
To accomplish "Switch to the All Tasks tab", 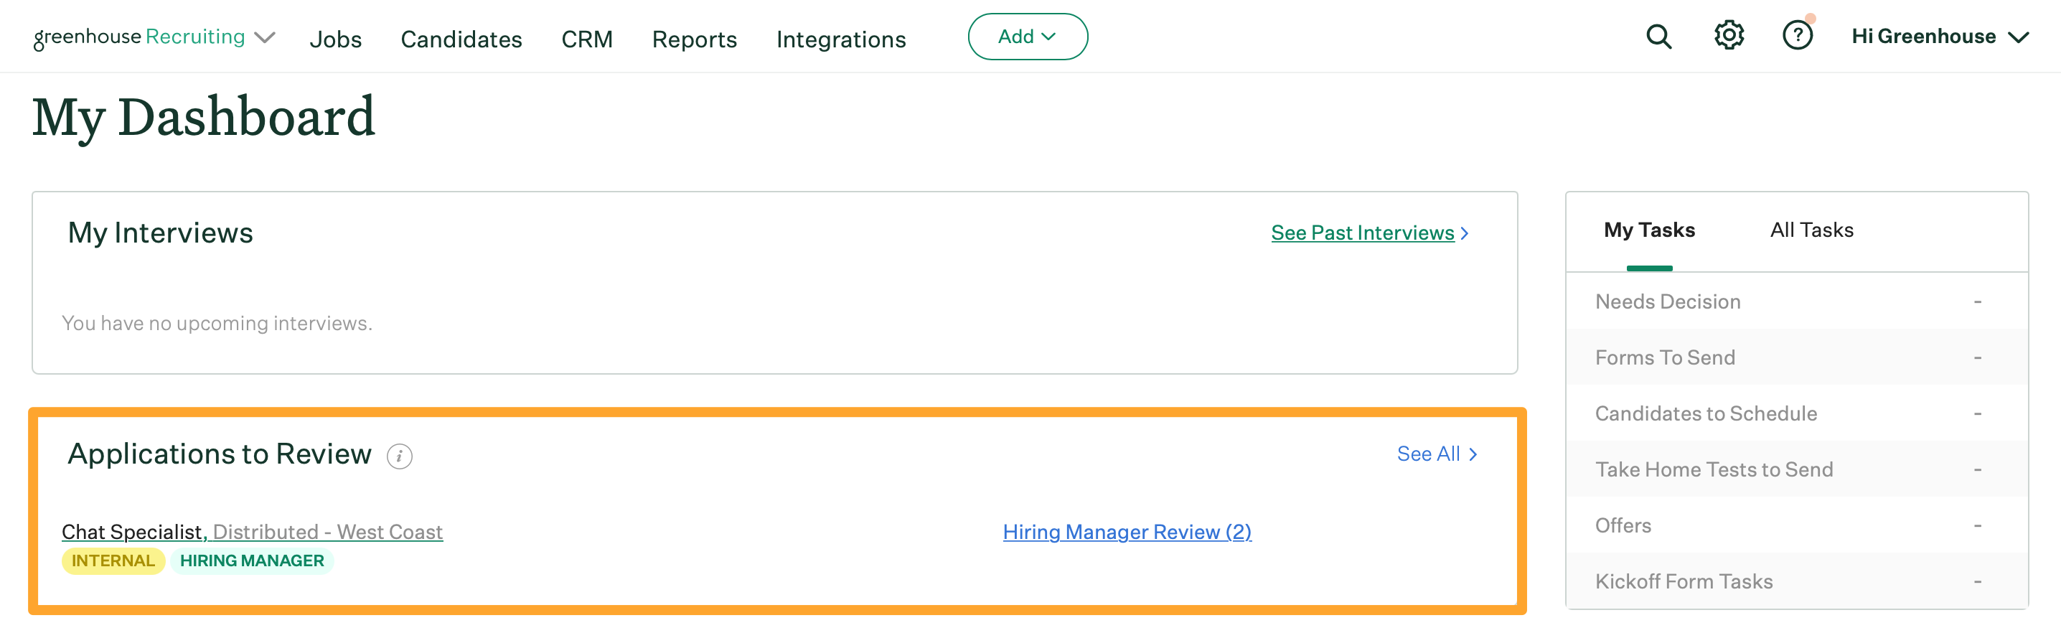I will (x=1811, y=230).
